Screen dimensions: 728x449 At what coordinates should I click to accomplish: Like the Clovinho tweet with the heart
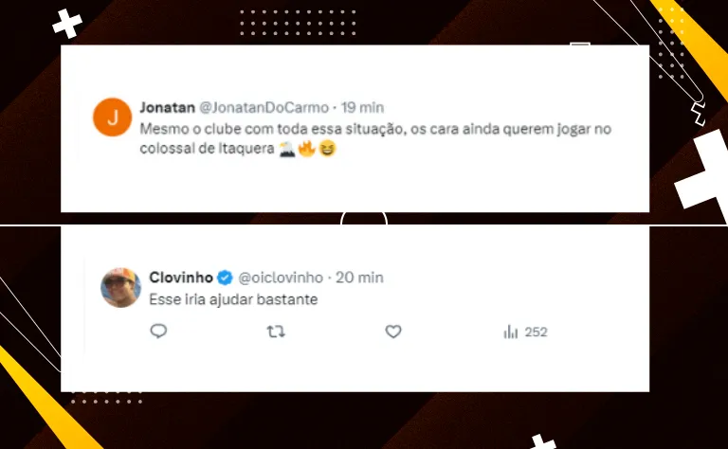click(393, 332)
